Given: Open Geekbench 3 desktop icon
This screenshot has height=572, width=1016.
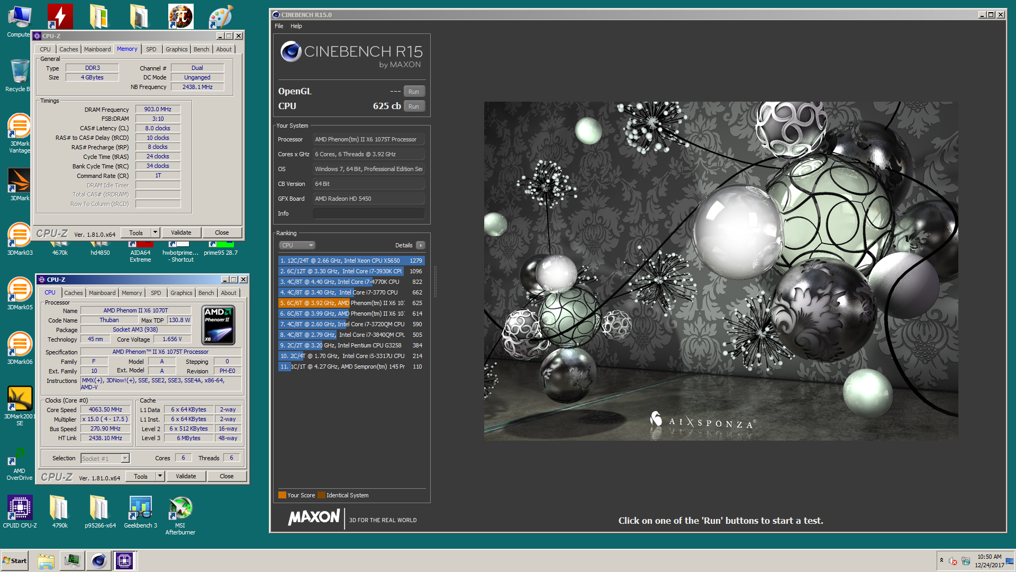Looking at the screenshot, I should [x=140, y=512].
